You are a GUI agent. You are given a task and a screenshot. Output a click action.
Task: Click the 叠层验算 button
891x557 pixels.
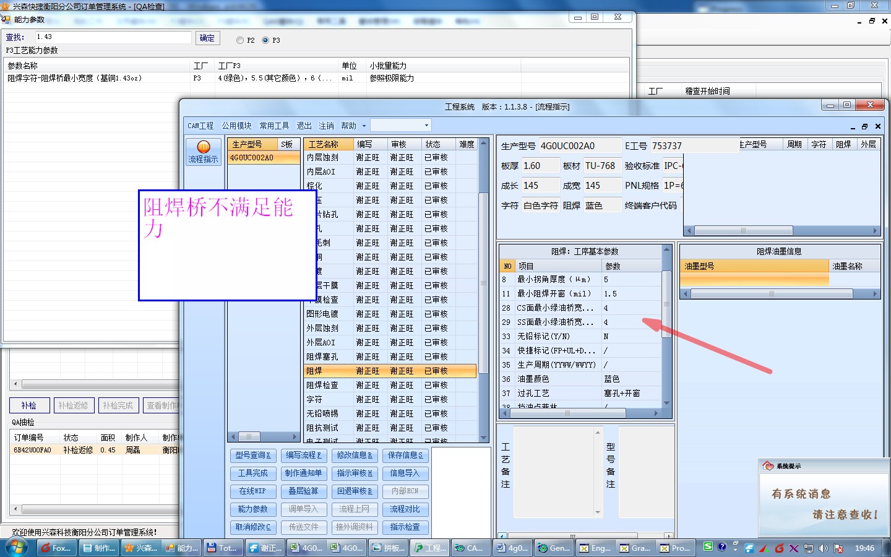point(303,491)
